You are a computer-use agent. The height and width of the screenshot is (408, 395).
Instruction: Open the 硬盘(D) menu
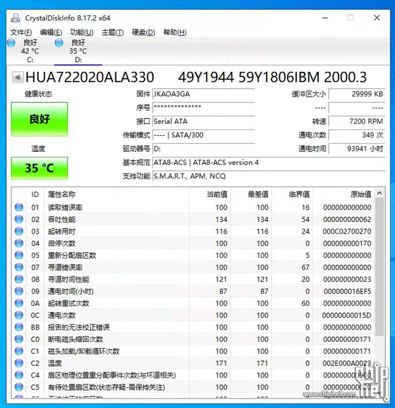[143, 33]
